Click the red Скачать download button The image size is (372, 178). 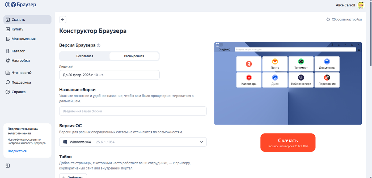[x=288, y=142]
